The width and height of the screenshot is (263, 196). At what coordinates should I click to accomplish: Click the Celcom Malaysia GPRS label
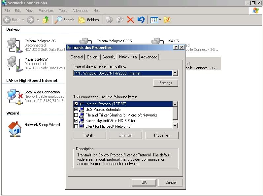(114, 41)
